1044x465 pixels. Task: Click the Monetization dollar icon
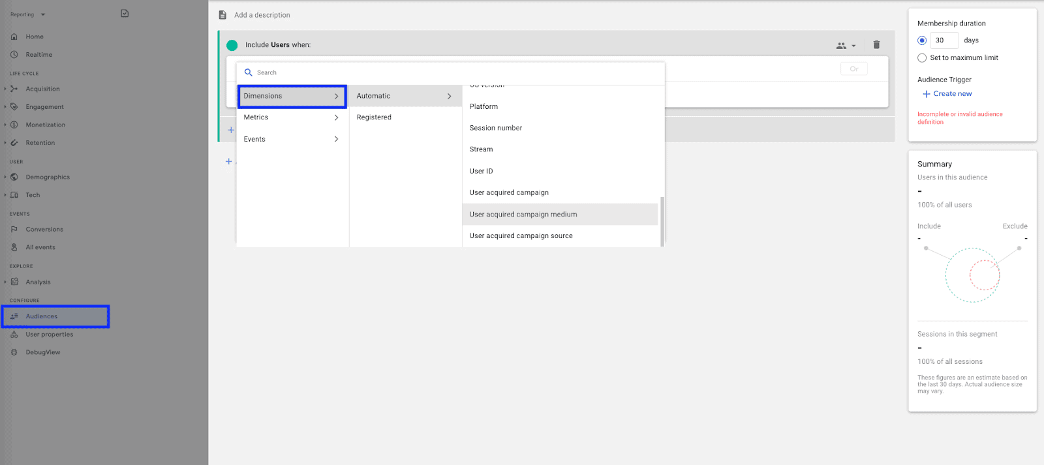14,125
